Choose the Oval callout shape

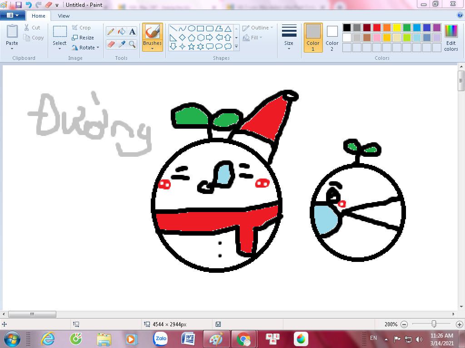click(219, 47)
